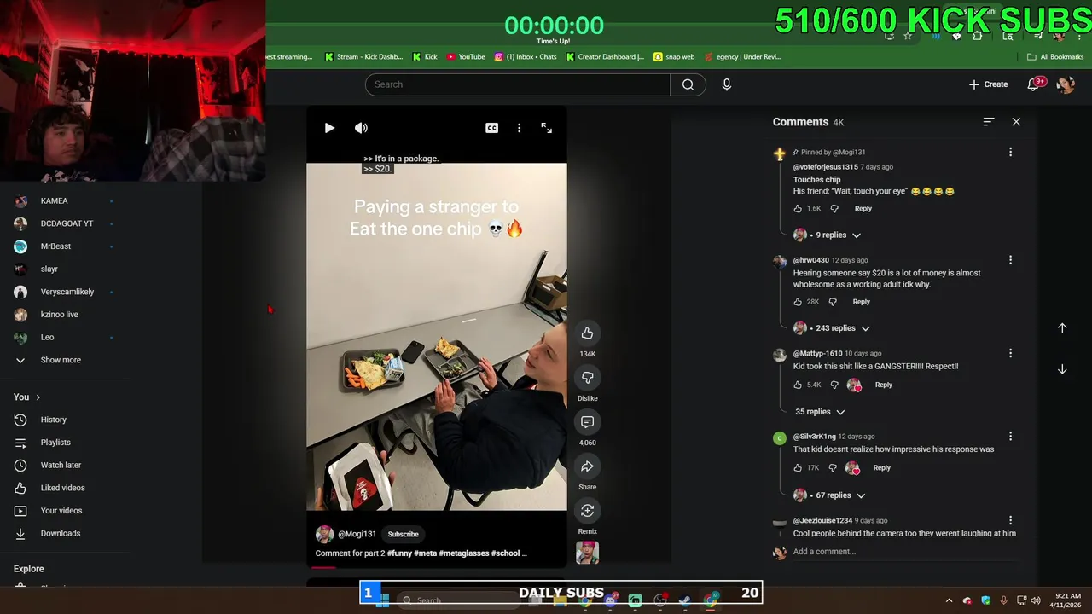Screen dimensions: 1092x614
Task: Share the short
Action: (587, 466)
